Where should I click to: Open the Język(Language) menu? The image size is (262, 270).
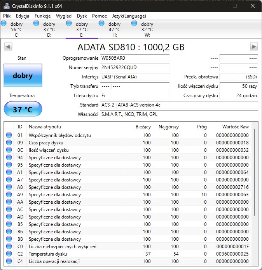[x=129, y=16]
